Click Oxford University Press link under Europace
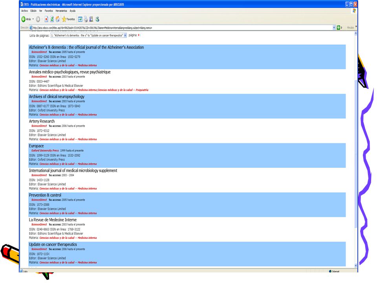This screenshot has width=377, height=283. click(x=45, y=151)
